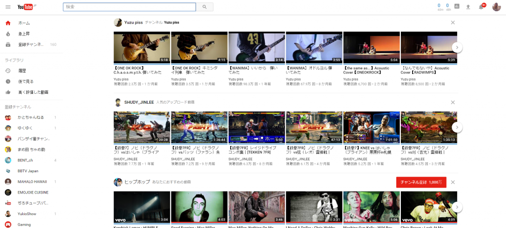506x228 pixels.
Task: Focus the 検索 search field
Action: 129,7
